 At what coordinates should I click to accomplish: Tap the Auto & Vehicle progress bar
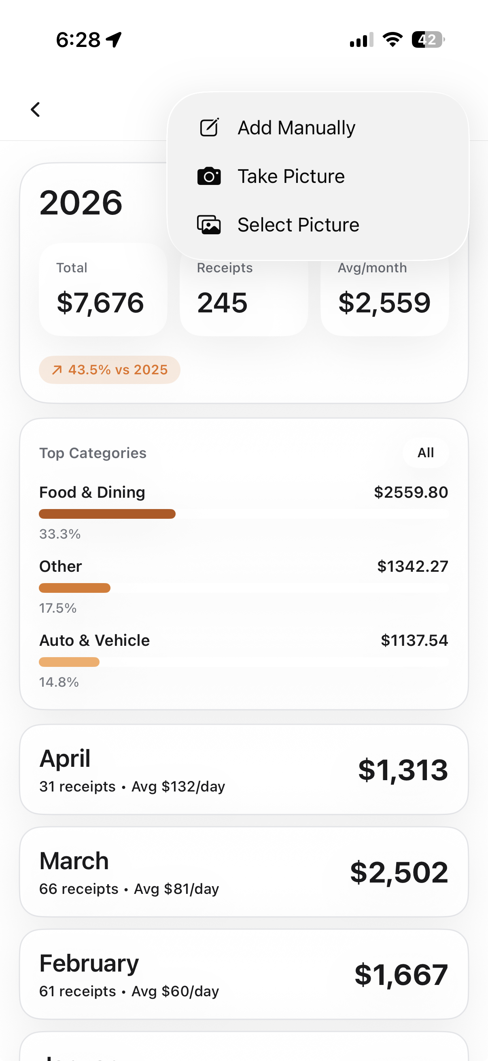click(69, 662)
